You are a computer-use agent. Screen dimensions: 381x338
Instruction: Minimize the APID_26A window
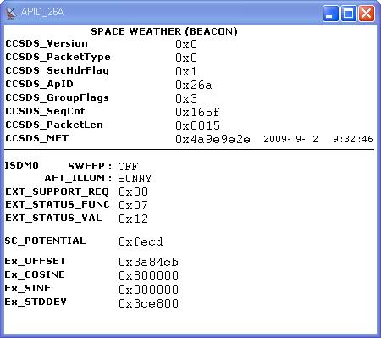(x=330, y=14)
